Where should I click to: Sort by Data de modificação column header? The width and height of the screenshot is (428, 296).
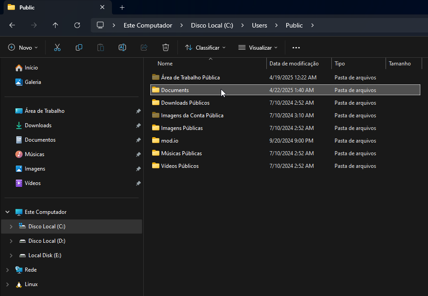pos(294,64)
